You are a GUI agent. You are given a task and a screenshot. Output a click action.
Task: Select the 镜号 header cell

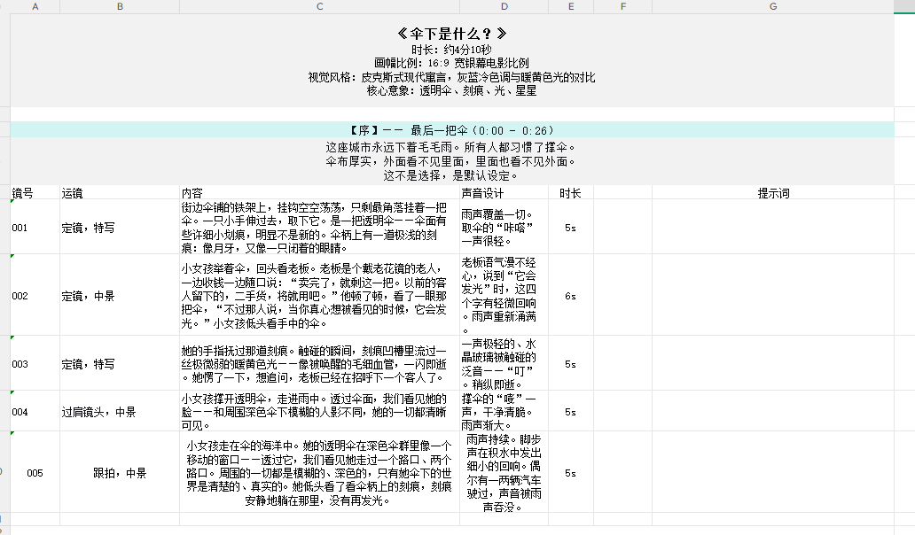[x=35, y=193]
